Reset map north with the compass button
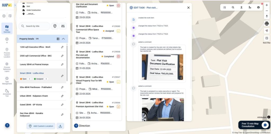This screenshot has width=271, height=134. click(267, 16)
